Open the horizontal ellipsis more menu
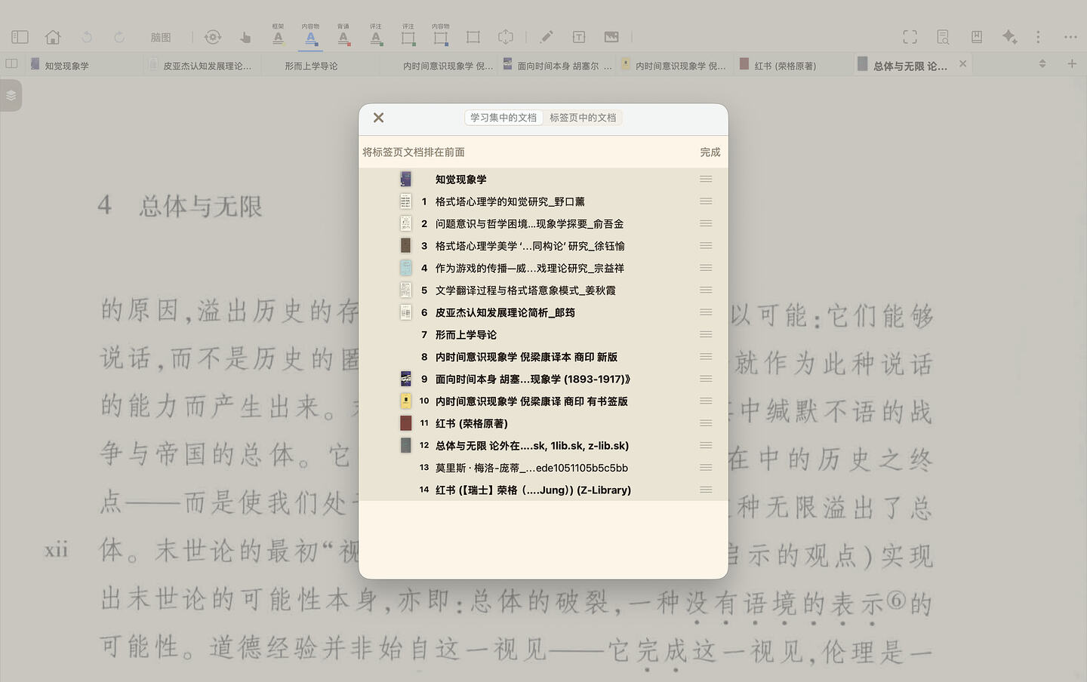Screen dimensions: 1087x682 [1070, 37]
